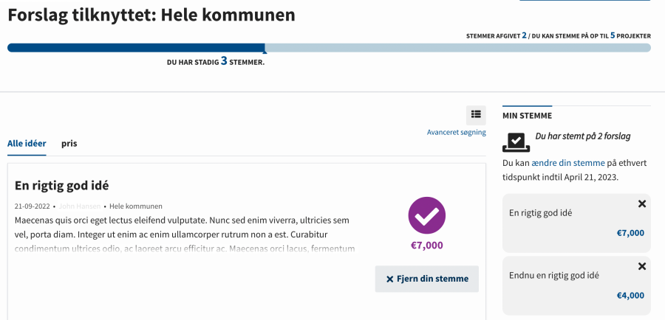Open the proposal title 'En rigtig god idé'
Image resolution: width=665 pixels, height=320 pixels.
[62, 185]
